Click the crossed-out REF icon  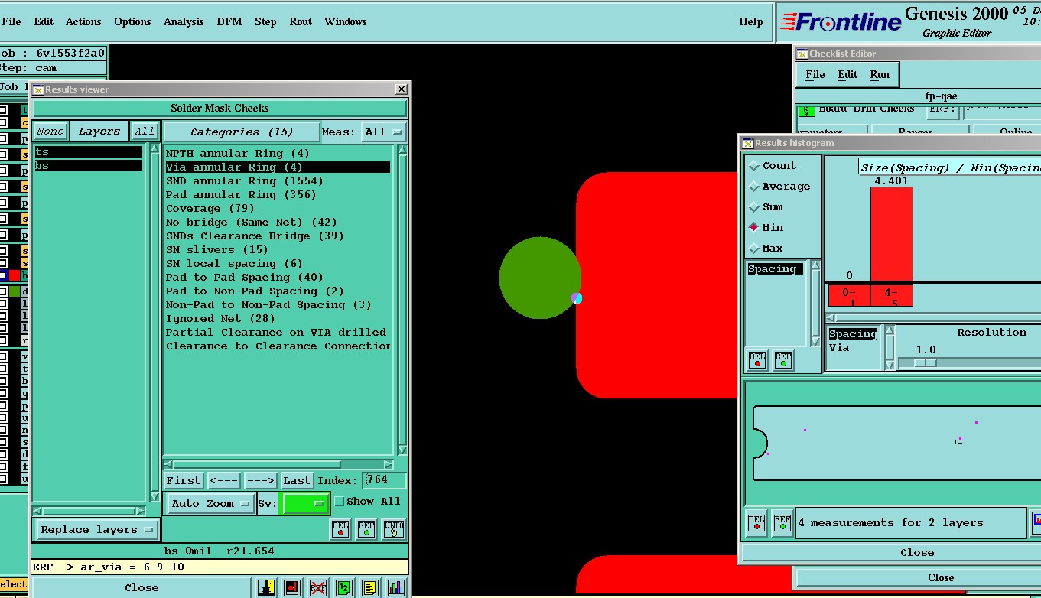pos(318,587)
